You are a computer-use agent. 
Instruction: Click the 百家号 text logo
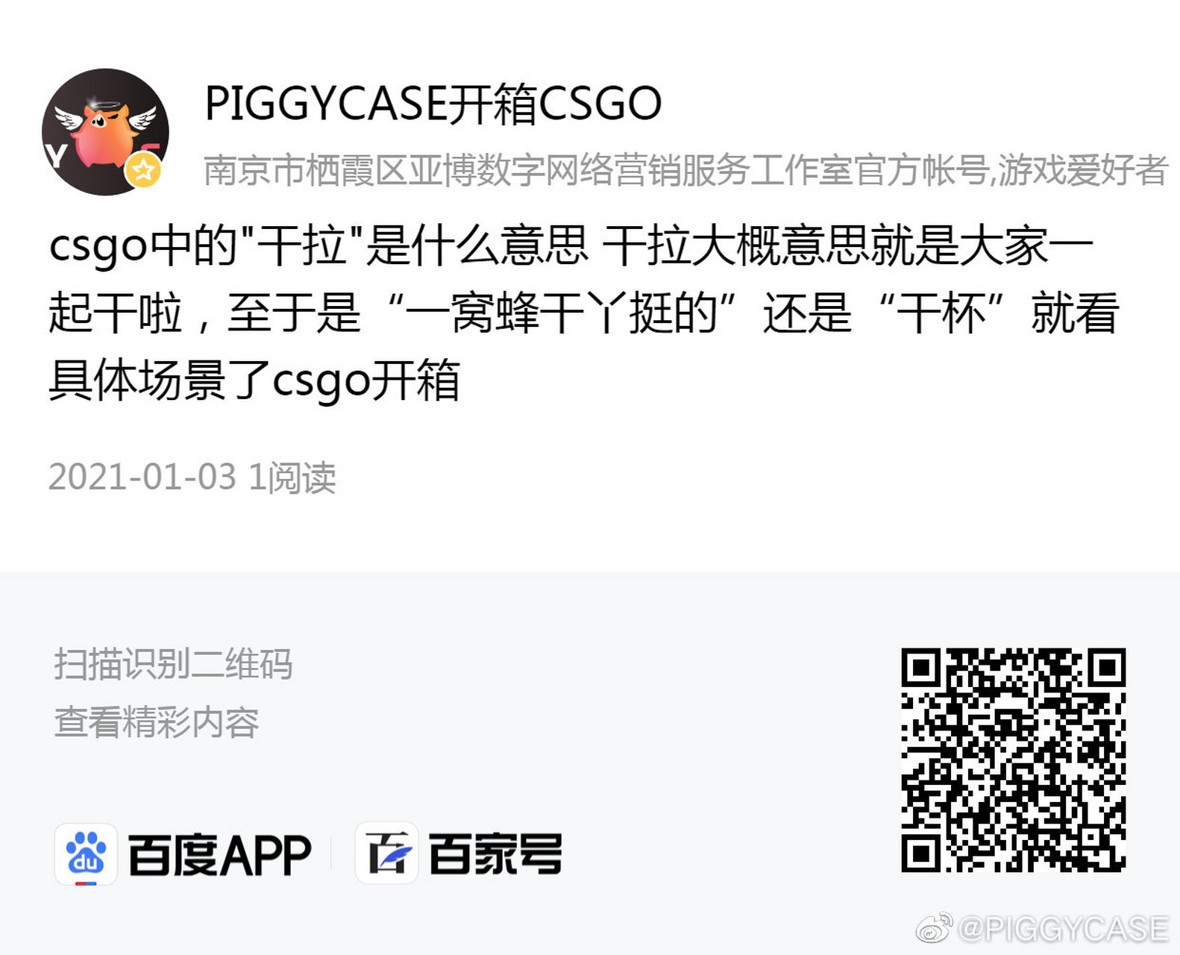click(495, 854)
